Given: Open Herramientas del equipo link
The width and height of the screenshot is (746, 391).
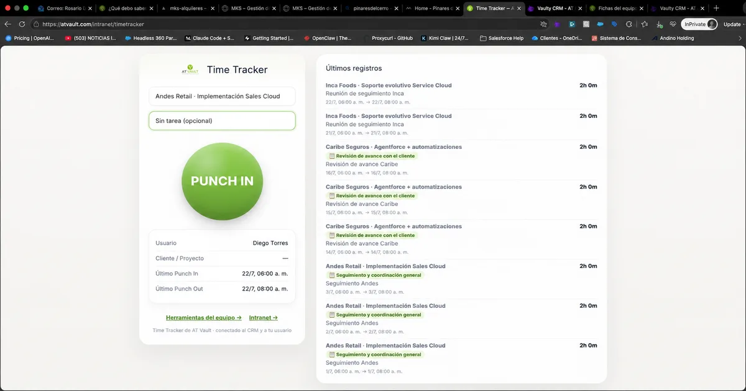Looking at the screenshot, I should tap(204, 317).
